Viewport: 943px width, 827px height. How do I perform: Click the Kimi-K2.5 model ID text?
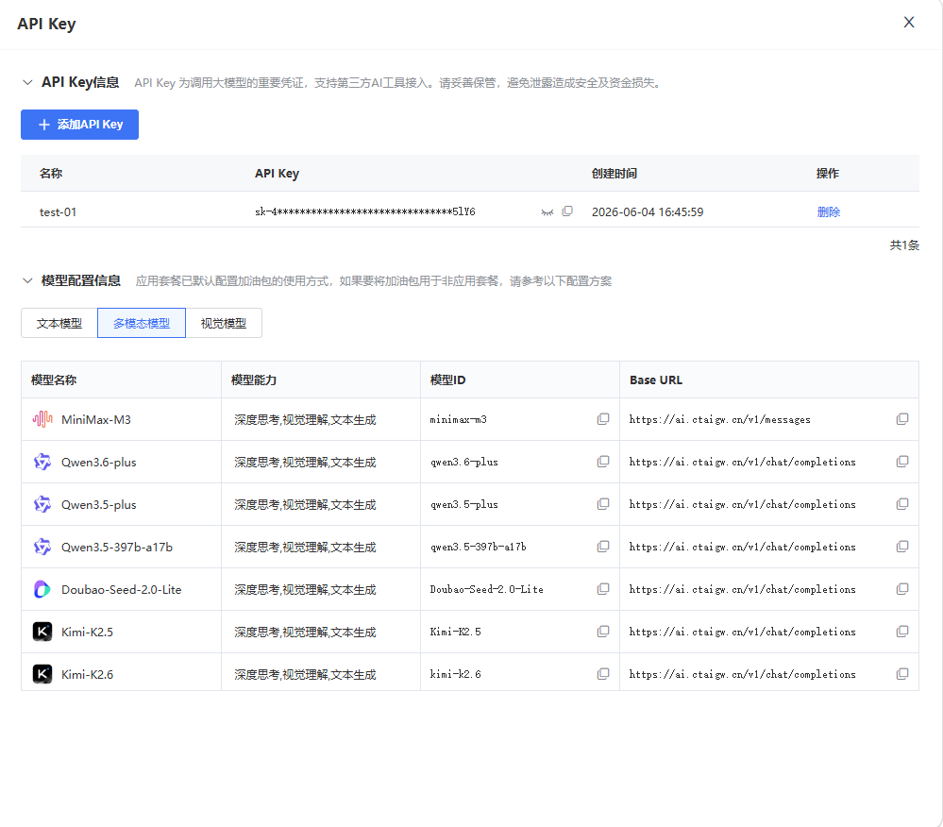[455, 633]
